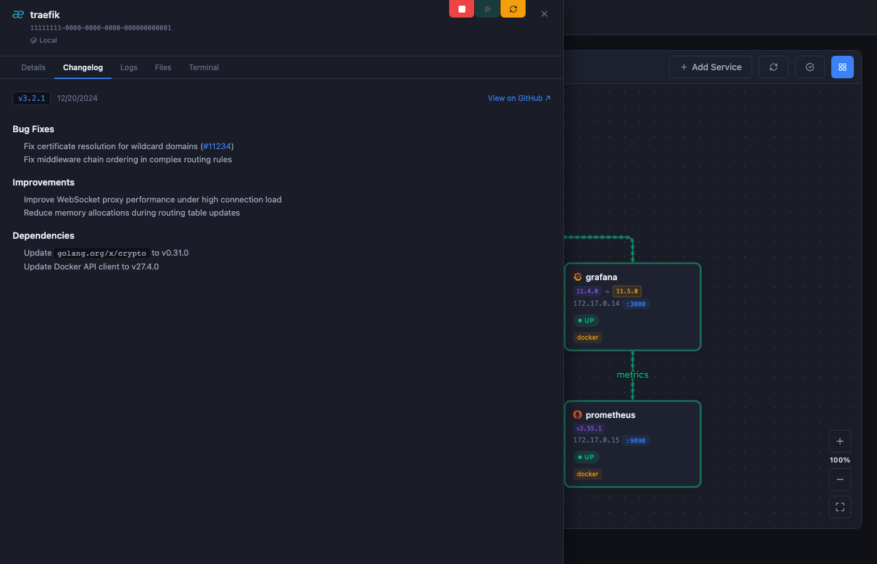This screenshot has height=564, width=877.
Task: Open the Files tab
Action: pos(163,68)
